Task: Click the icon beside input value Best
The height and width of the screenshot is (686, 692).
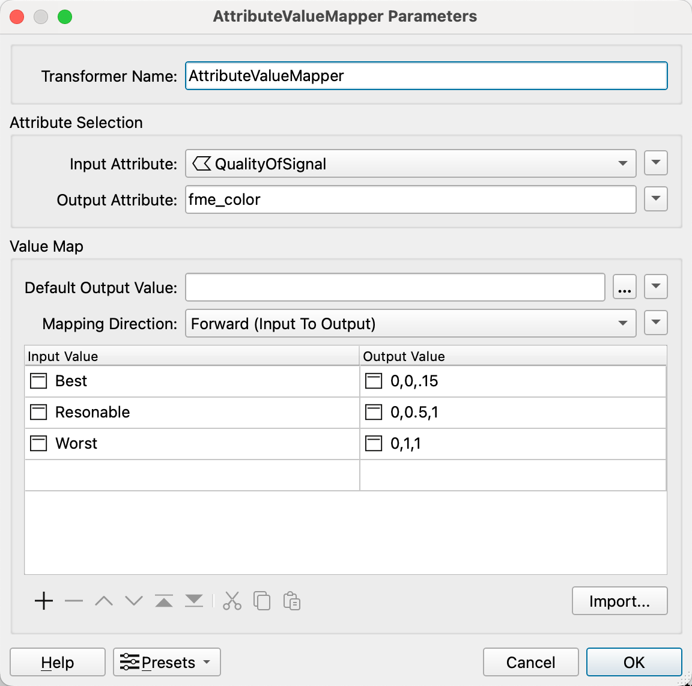Action: click(38, 381)
